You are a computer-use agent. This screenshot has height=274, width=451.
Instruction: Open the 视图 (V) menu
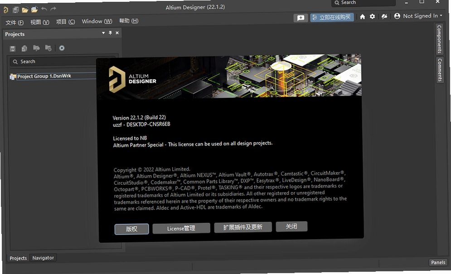click(40, 22)
